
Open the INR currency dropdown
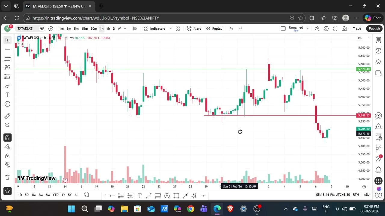click(x=364, y=38)
